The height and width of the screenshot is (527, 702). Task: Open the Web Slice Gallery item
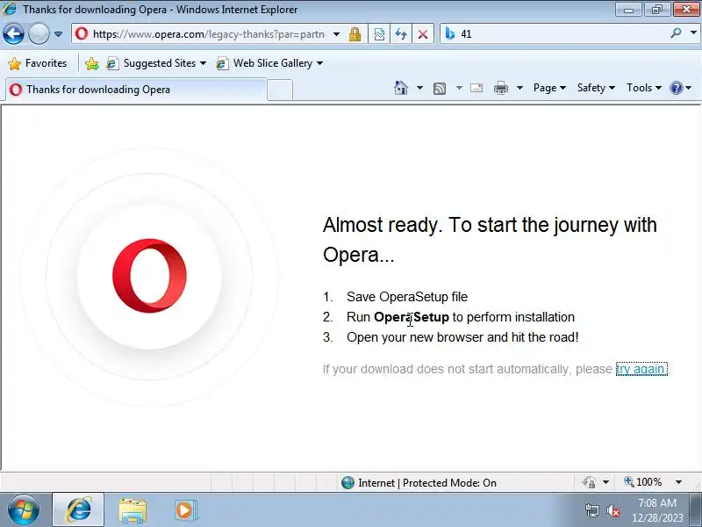269,63
